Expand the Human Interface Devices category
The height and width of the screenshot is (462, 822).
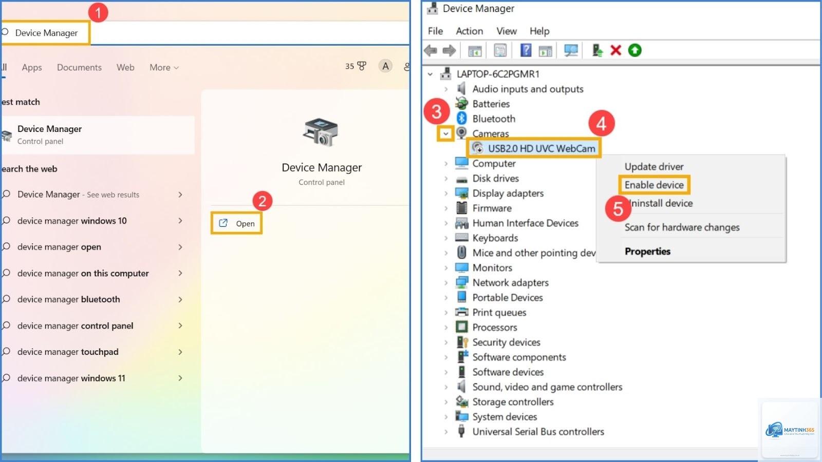(445, 223)
